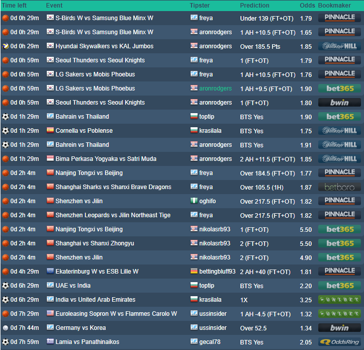Image resolution: width=364 pixels, height=350 pixels.
Task: Open Bahrein vs Thailand event by aronrodgers
Action: (82, 145)
